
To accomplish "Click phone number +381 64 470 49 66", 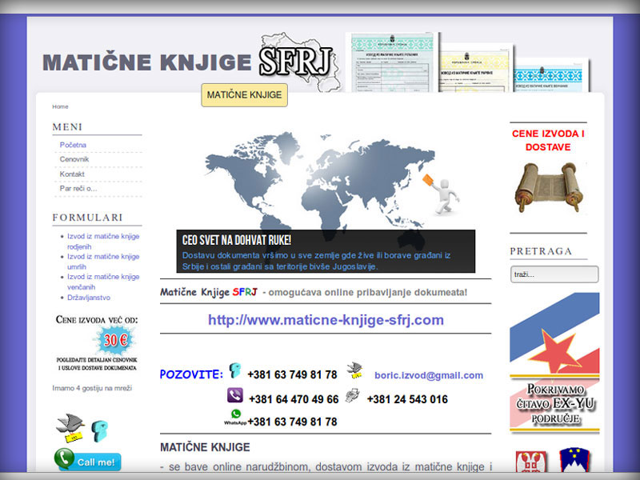I will click(x=294, y=399).
